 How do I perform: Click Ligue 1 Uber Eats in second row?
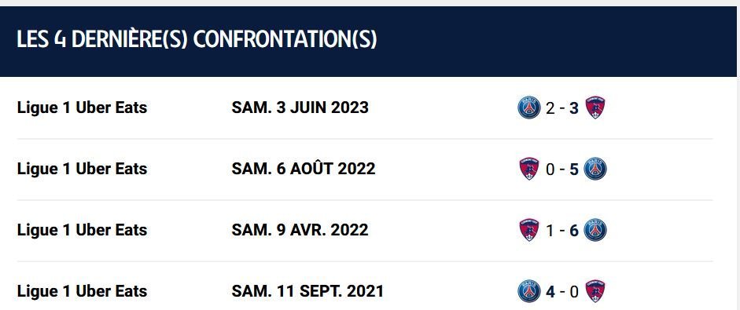pyautogui.click(x=82, y=169)
